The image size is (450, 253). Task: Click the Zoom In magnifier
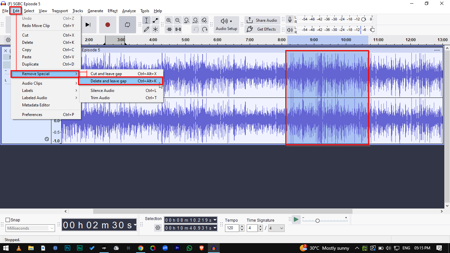[169, 20]
